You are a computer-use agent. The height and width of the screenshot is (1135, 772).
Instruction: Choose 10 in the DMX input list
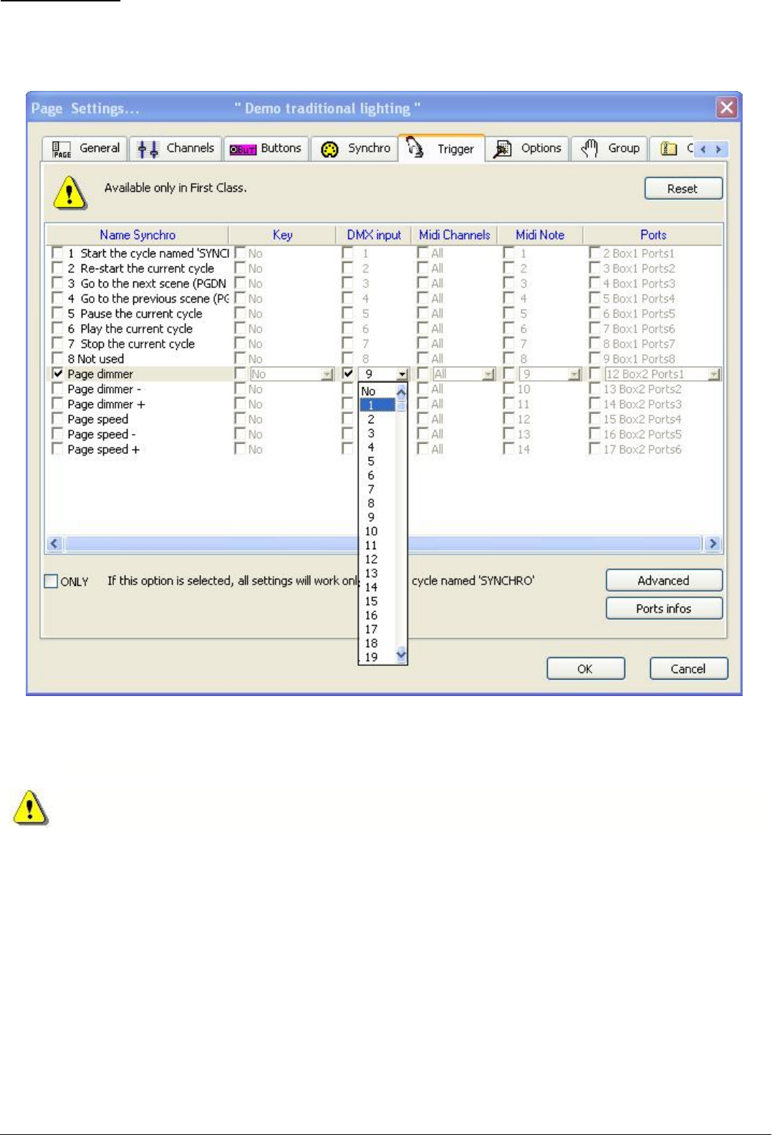coord(377,531)
